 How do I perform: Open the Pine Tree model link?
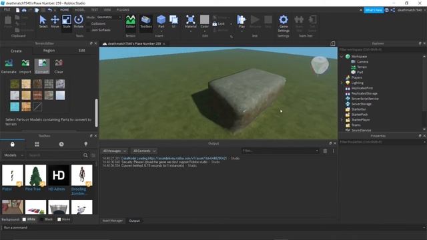(x=33, y=189)
